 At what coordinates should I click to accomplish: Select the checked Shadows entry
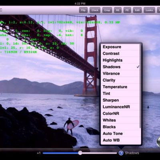(120, 67)
